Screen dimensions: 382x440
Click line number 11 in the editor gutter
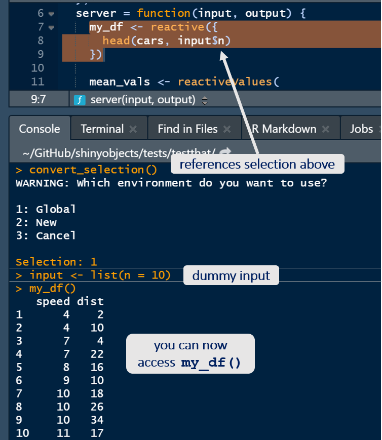37,82
